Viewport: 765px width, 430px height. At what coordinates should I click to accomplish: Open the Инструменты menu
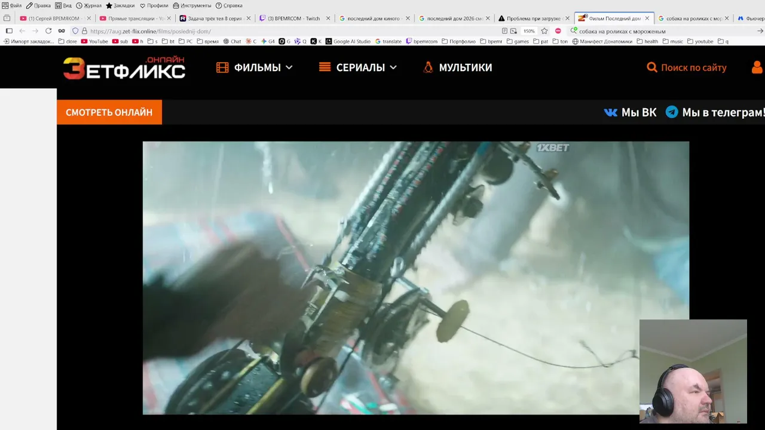point(192,5)
